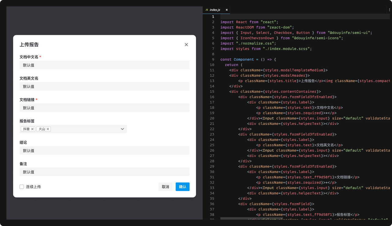
Task: Remove the 火山 tag
Action: [x=48, y=129]
